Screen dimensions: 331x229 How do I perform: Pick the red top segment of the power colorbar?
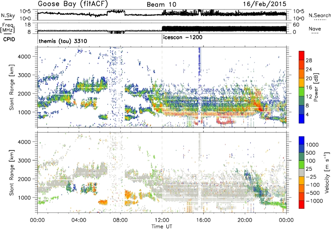click(x=302, y=55)
